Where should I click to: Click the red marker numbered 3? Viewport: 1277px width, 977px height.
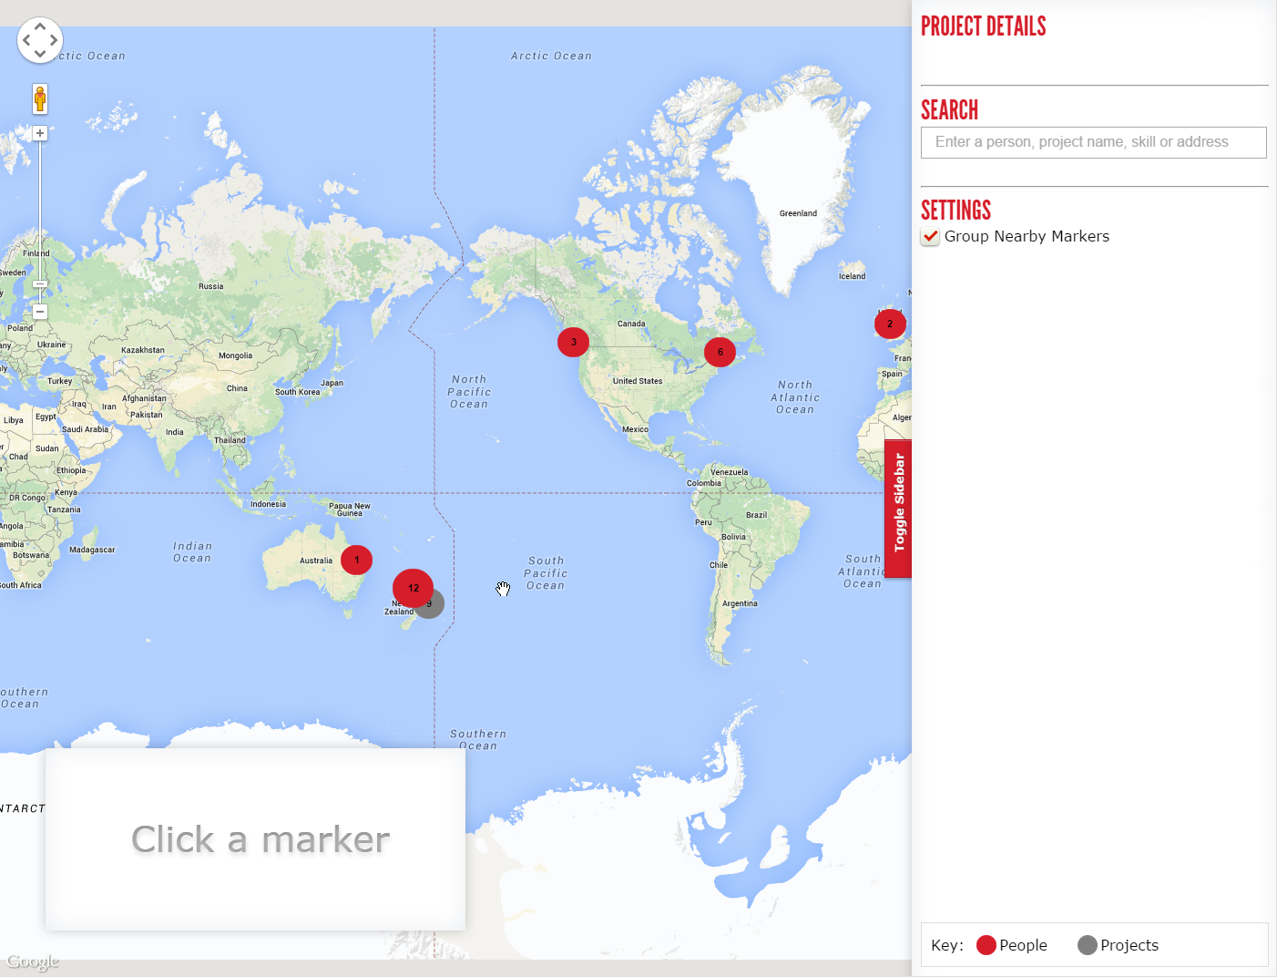[x=573, y=342]
